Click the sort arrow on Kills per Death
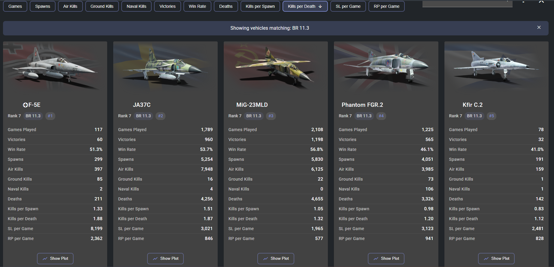554x267 pixels. (320, 6)
